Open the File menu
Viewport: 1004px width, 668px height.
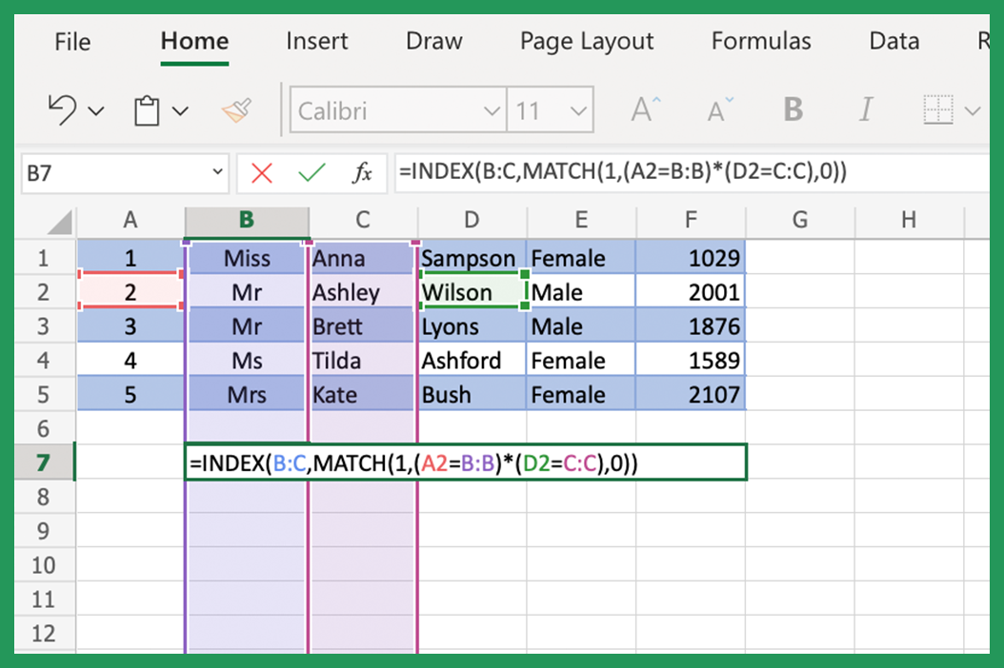click(x=71, y=41)
